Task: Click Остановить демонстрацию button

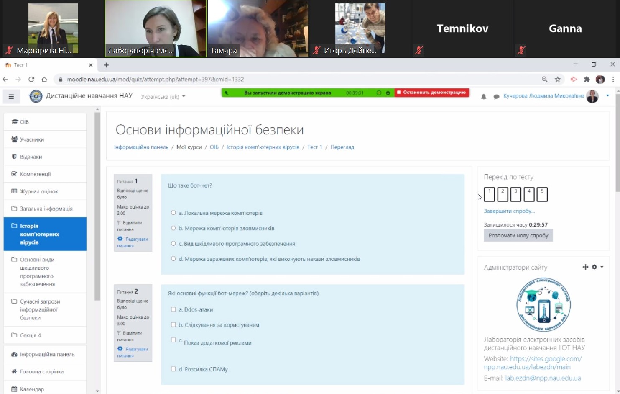Action: click(x=431, y=93)
